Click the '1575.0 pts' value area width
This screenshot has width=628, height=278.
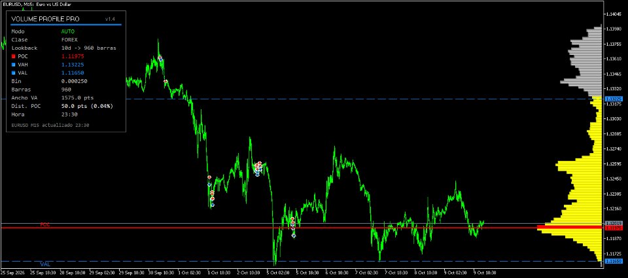(77, 97)
